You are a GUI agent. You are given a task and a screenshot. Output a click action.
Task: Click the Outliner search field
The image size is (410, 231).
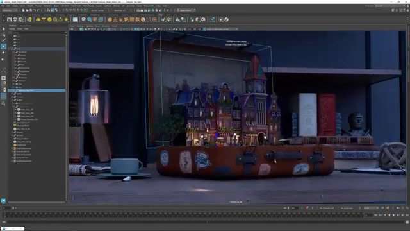(38, 33)
